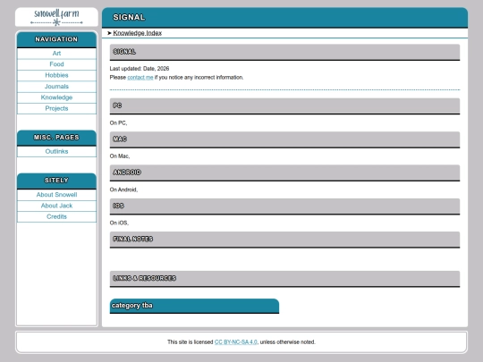Click the gray SIGNAL section heading
The width and height of the screenshot is (483, 362).
tap(284, 52)
